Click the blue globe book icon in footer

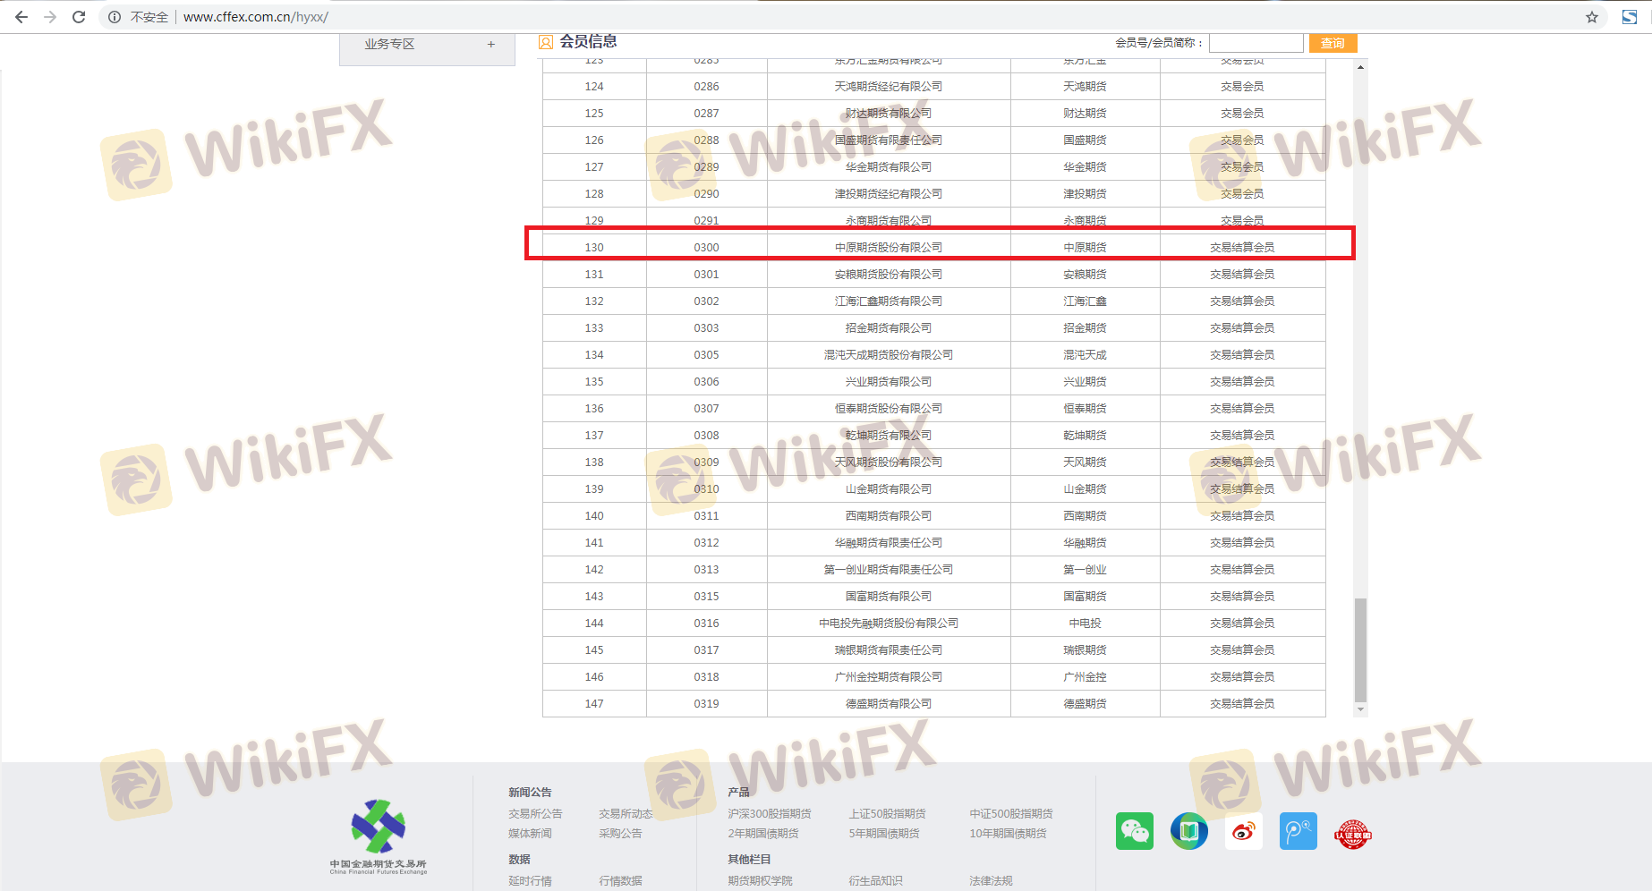pyautogui.click(x=1188, y=831)
